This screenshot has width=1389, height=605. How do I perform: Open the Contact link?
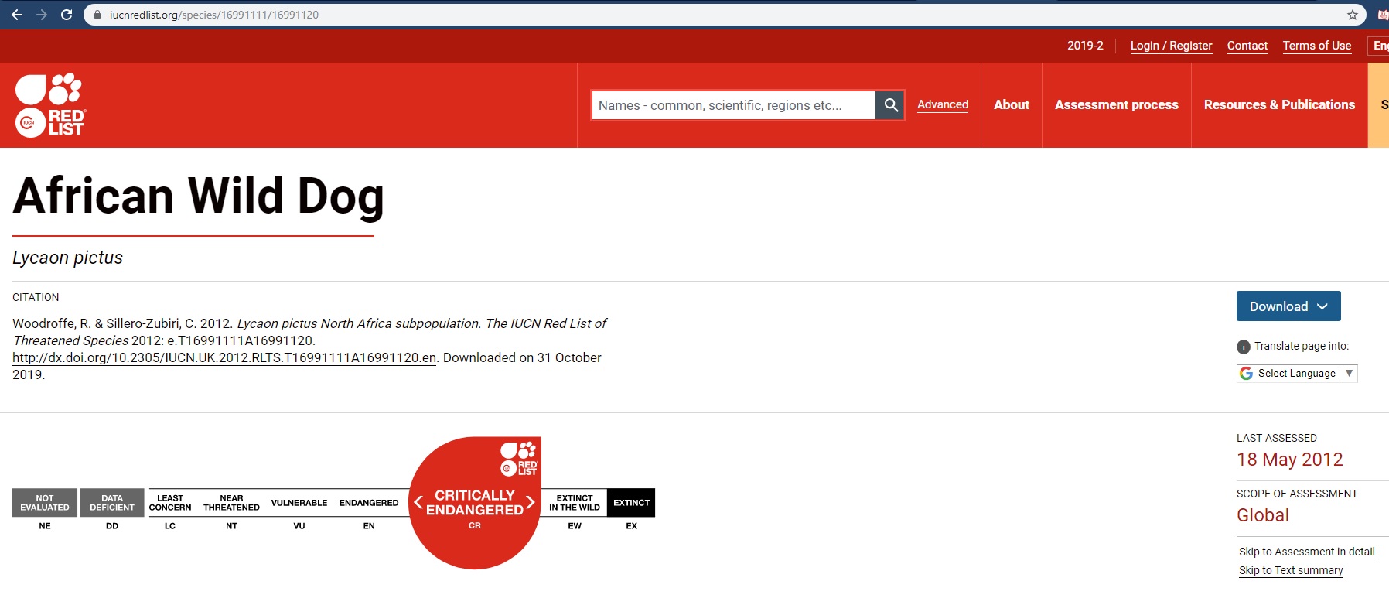[x=1247, y=46]
